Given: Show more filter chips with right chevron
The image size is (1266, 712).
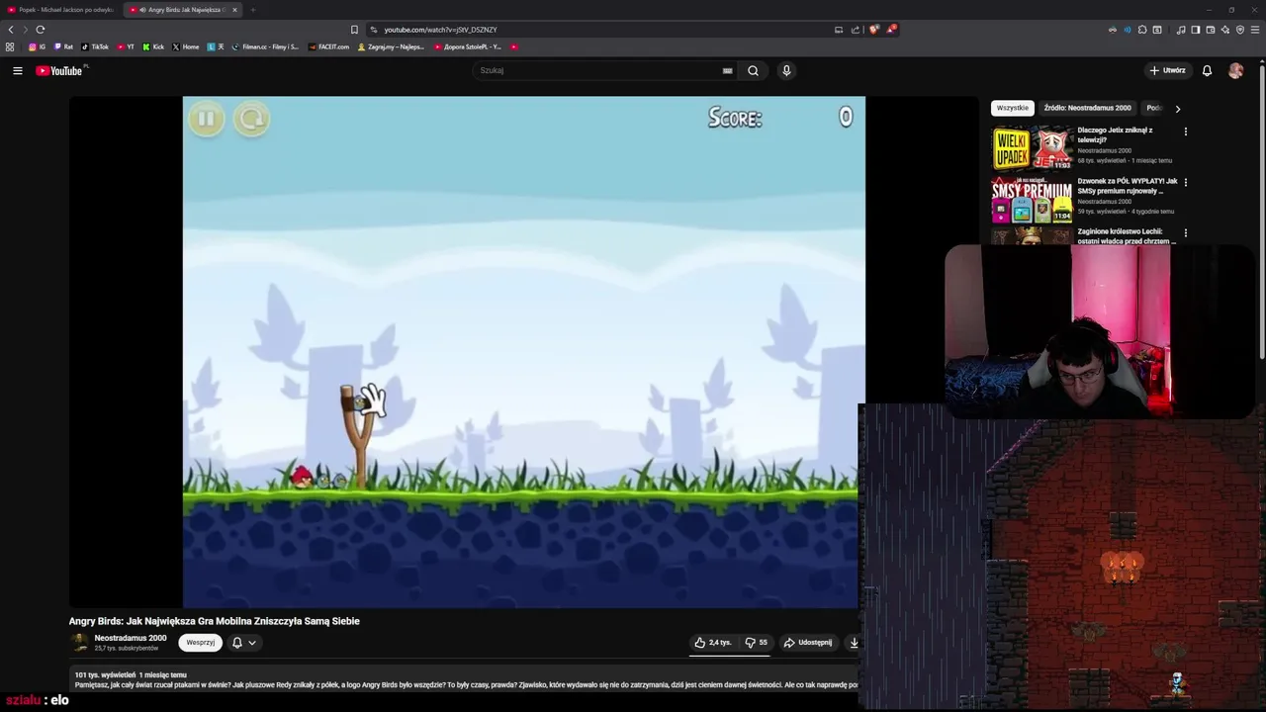Looking at the screenshot, I should click(1177, 109).
